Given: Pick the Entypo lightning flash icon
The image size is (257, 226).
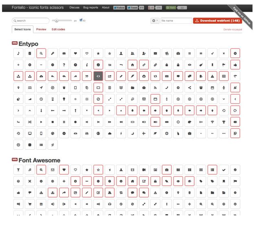Looking at the screenshot, I should 121,133.
